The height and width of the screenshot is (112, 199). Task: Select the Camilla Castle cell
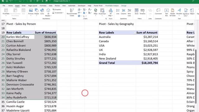pyautogui.click(x=20, y=102)
